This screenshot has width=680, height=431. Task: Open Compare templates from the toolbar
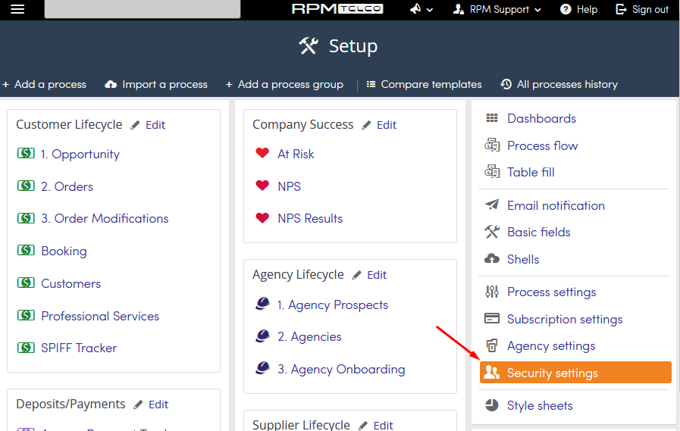click(x=424, y=85)
